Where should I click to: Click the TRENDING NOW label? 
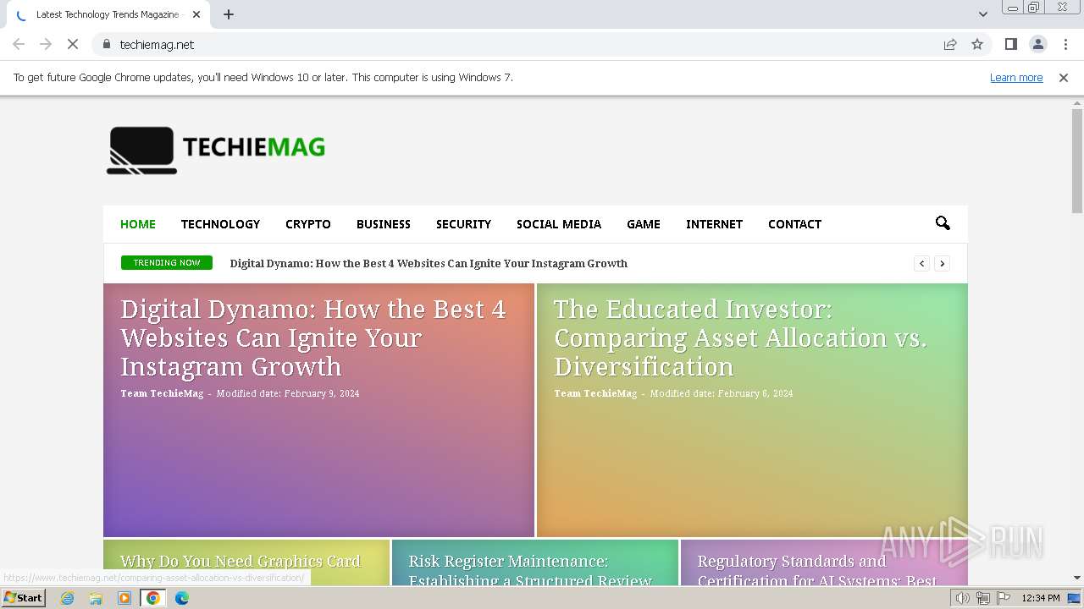click(x=167, y=263)
